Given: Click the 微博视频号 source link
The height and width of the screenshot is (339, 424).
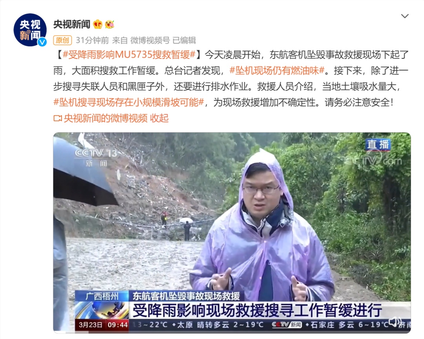Looking at the screenshot, I should 150,40.
